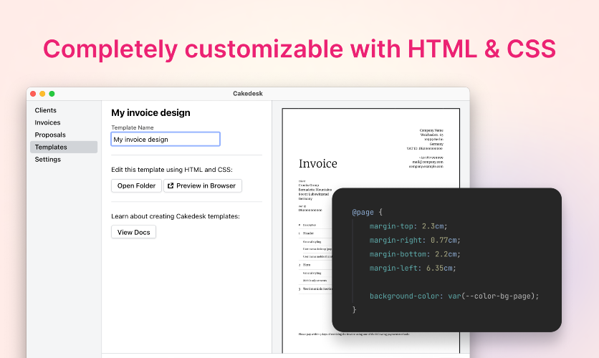Click the red close window button
The width and height of the screenshot is (599, 358).
click(x=33, y=94)
